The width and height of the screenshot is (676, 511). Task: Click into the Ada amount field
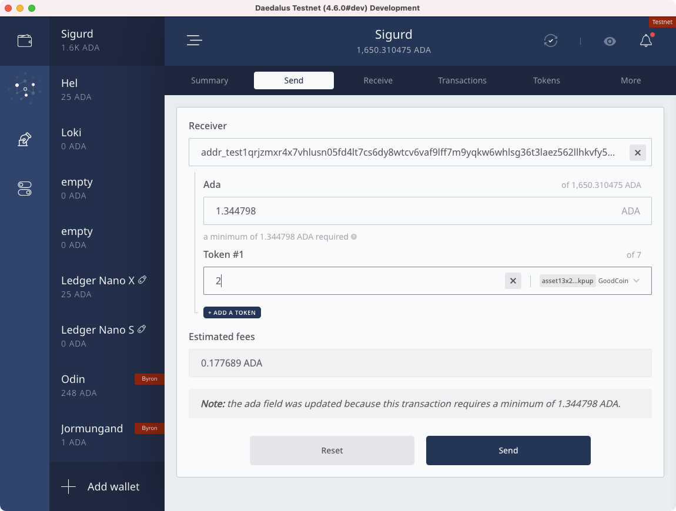point(411,211)
